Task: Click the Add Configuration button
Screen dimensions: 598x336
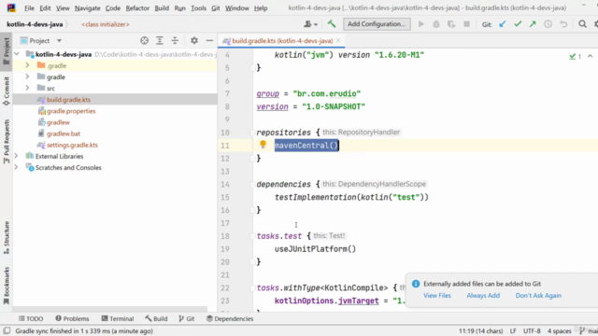Action: click(377, 24)
